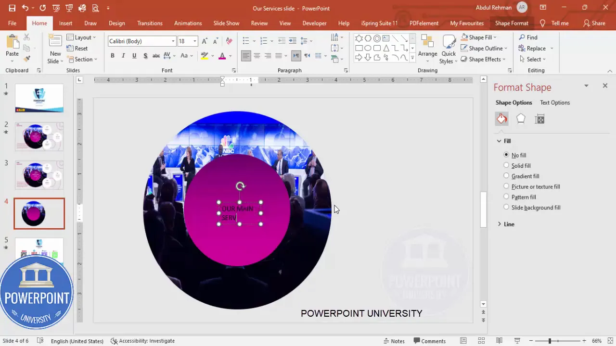Open the font color red A swatch
This screenshot has height=346, width=616.
click(x=222, y=56)
